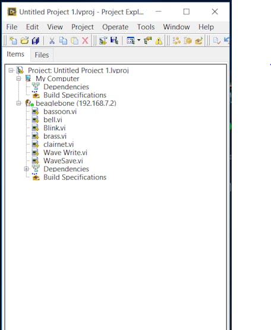Image resolution: width=271 pixels, height=330 pixels.
Task: Click the Copy toolbar icon
Action: (63, 40)
